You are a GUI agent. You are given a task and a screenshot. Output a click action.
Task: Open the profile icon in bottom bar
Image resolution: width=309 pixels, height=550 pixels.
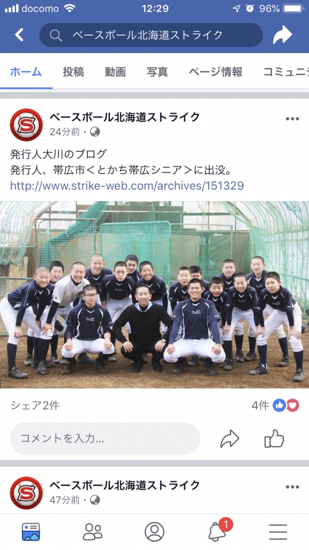(x=154, y=532)
